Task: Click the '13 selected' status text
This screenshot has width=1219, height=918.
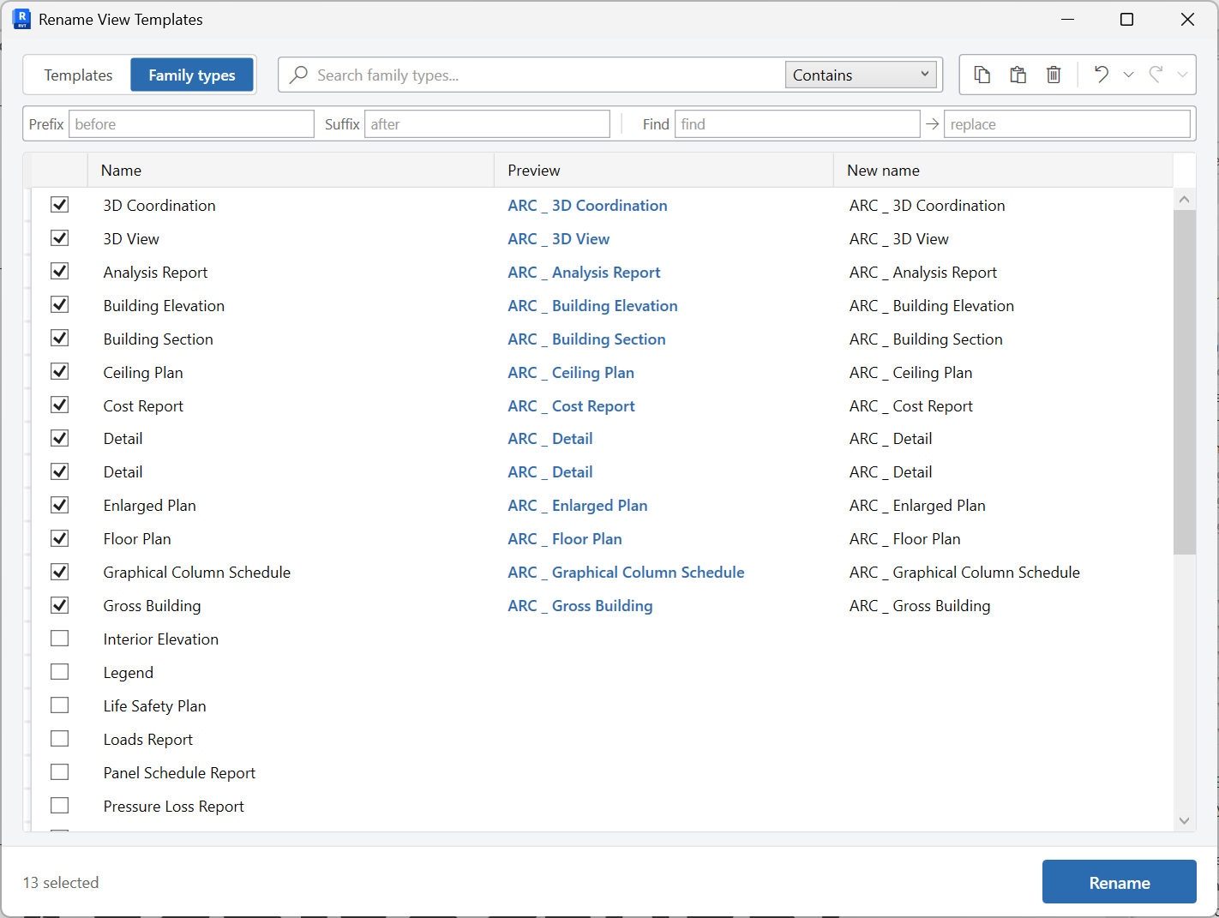Action: pos(61,883)
